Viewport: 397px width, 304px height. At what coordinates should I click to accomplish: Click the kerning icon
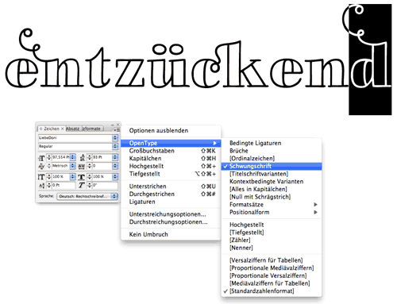(41, 166)
